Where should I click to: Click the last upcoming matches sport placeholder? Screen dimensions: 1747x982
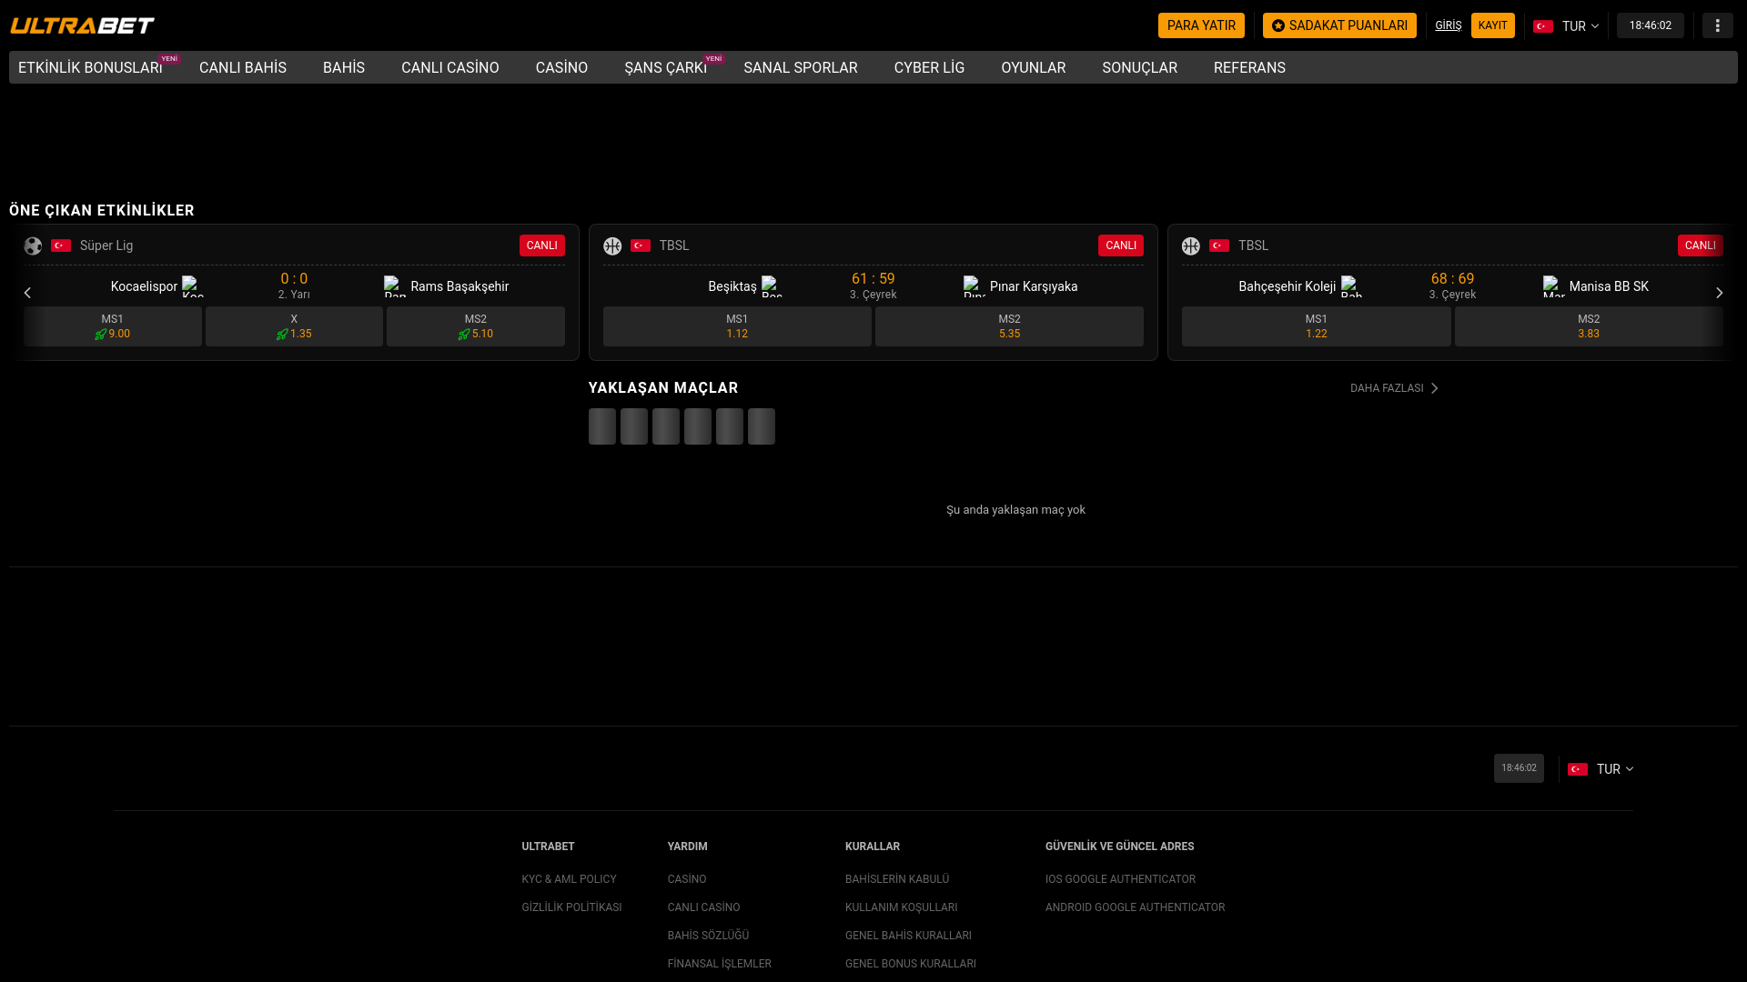(x=762, y=426)
